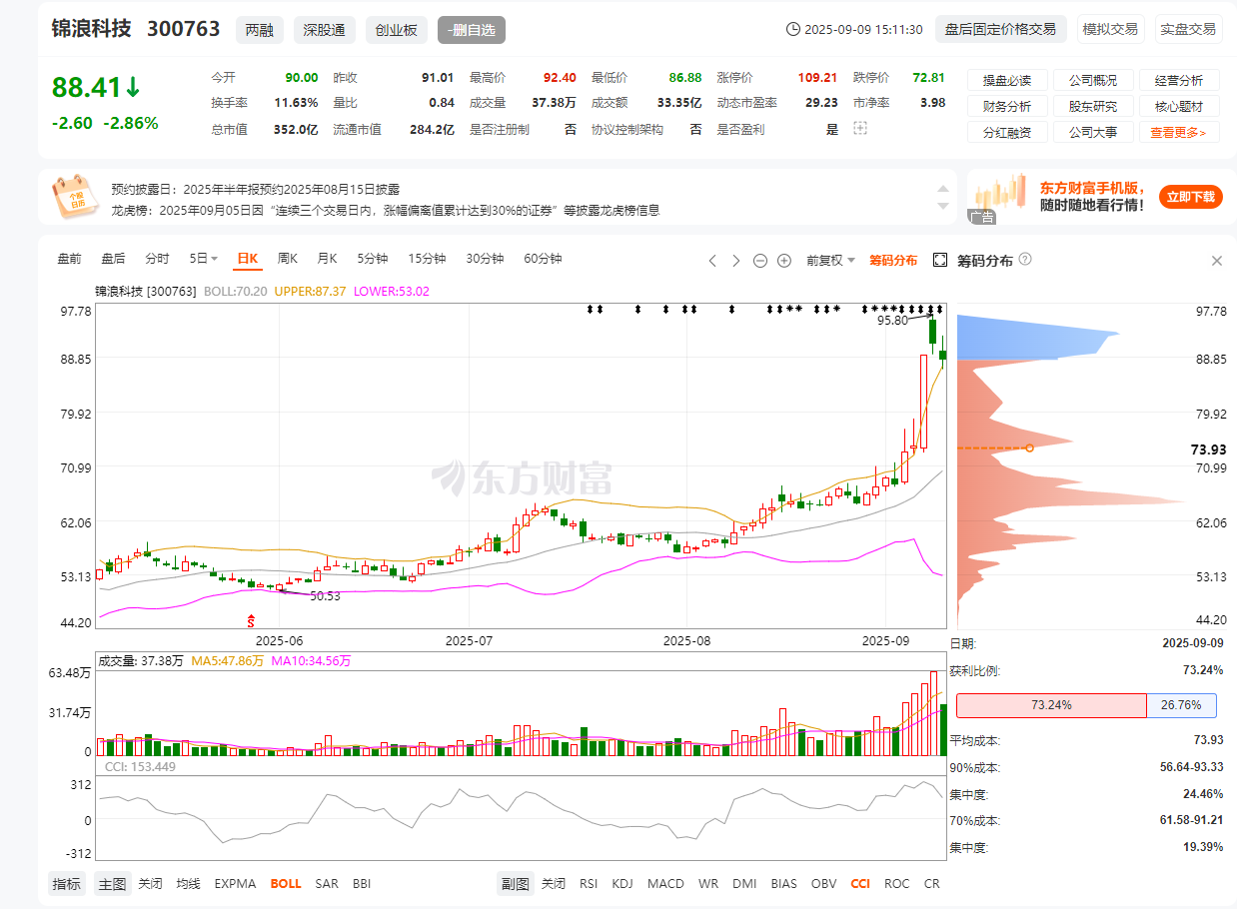Select DMI sub-chart indicator

coord(744,884)
